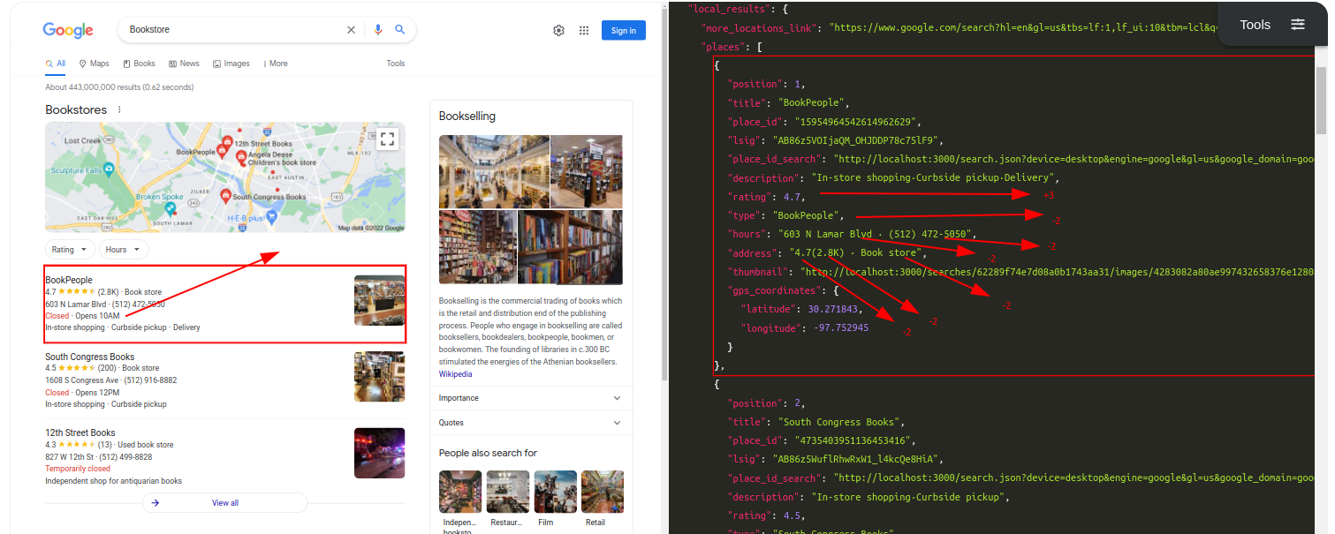Viewport: 1335px width, 534px height.
Task: Click the Tools sliders icon in dark panel
Action: (1298, 25)
